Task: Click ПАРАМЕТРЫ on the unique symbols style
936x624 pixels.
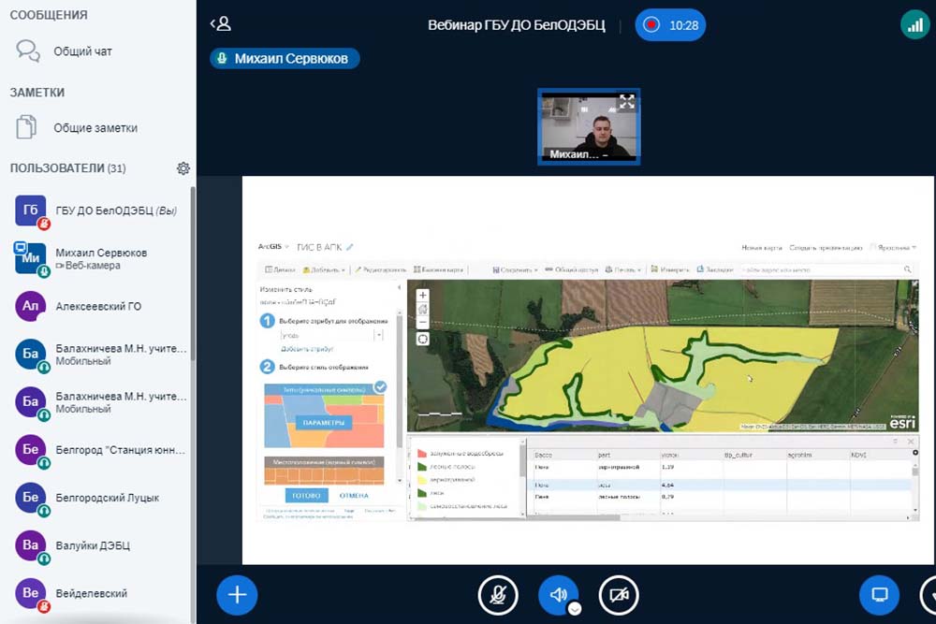Action: click(323, 423)
